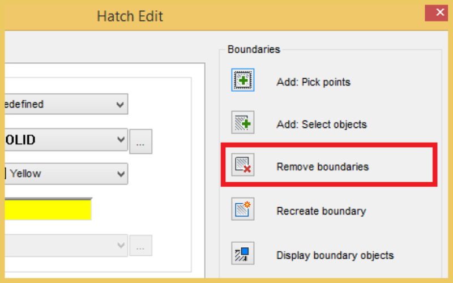Select the 'Remove boundaries' text
This screenshot has width=453, height=283.
point(322,167)
